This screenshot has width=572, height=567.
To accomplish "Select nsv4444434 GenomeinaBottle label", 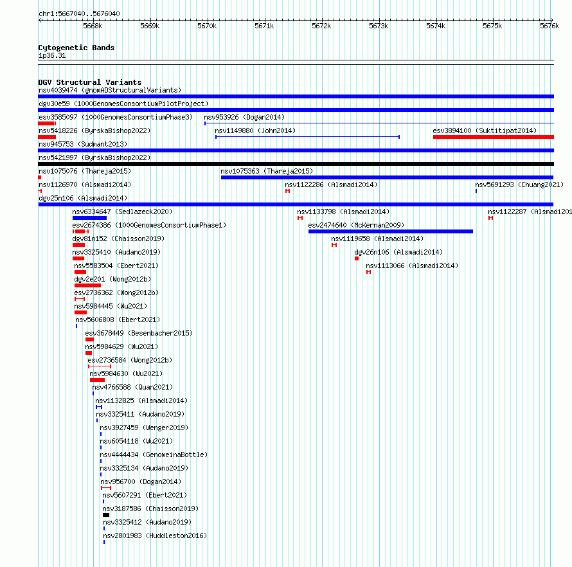I will point(154,455).
